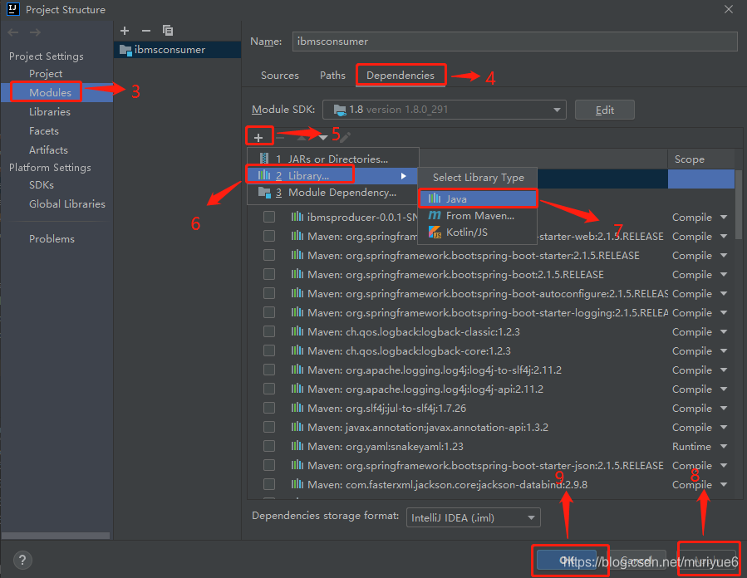This screenshot has height=578, width=747.
Task: Remove selected module with minus icon
Action: coord(146,31)
